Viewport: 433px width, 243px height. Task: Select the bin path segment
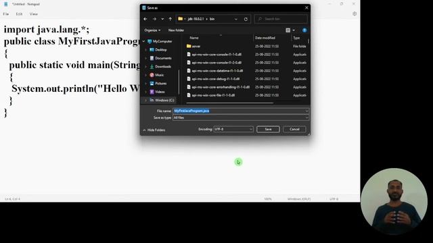point(212,19)
